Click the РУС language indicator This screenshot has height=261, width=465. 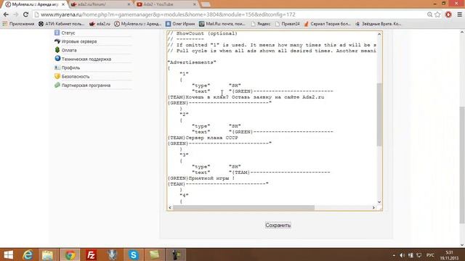tap(430, 255)
